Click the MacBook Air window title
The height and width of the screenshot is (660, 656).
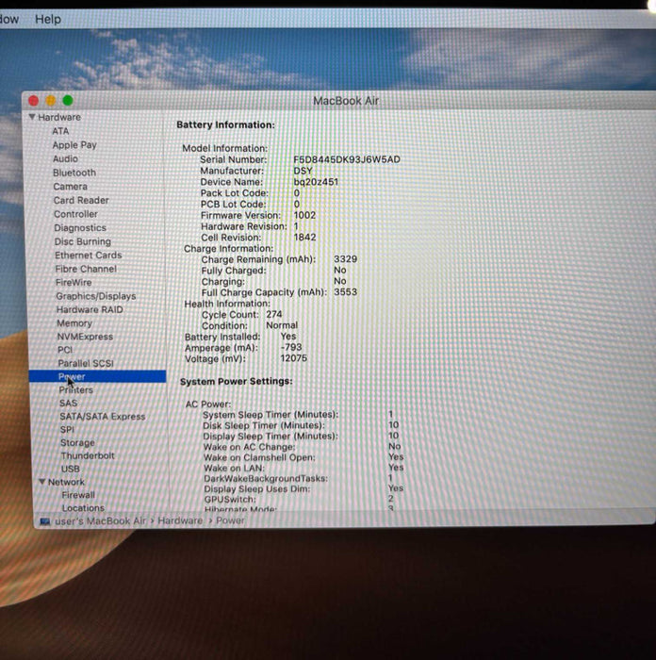click(346, 101)
